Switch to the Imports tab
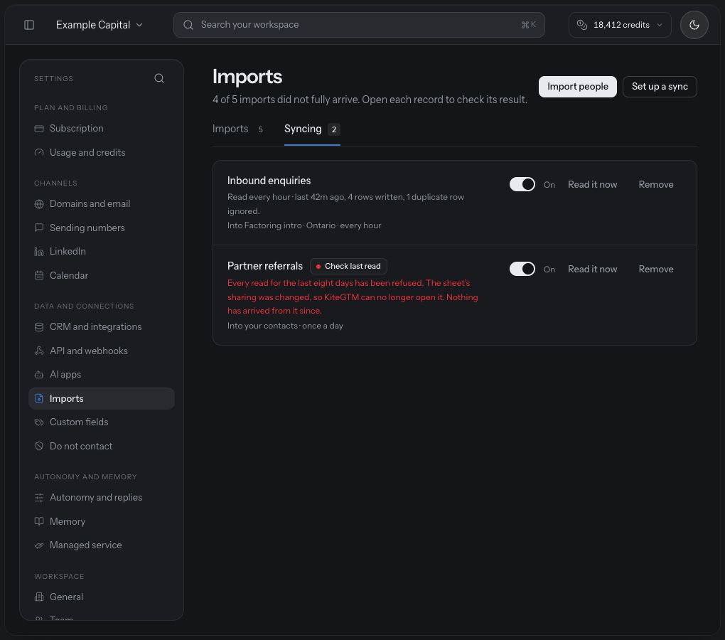 (x=237, y=129)
